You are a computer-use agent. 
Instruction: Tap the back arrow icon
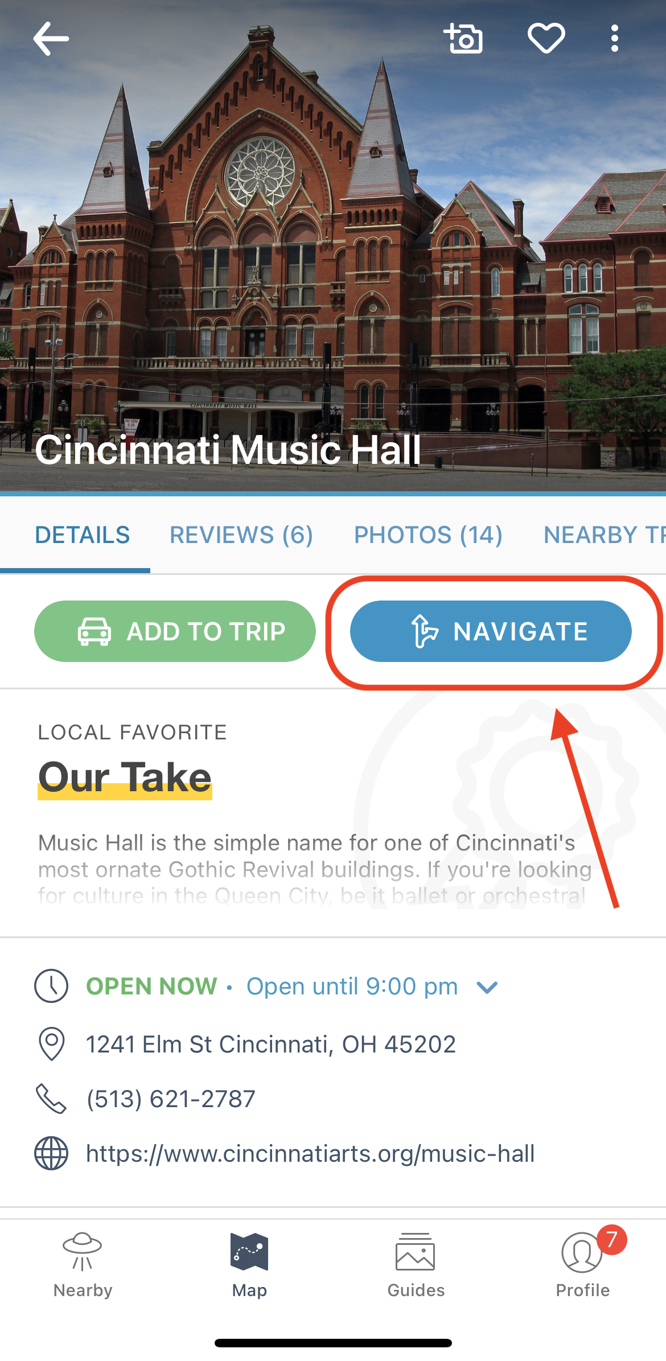(51, 39)
